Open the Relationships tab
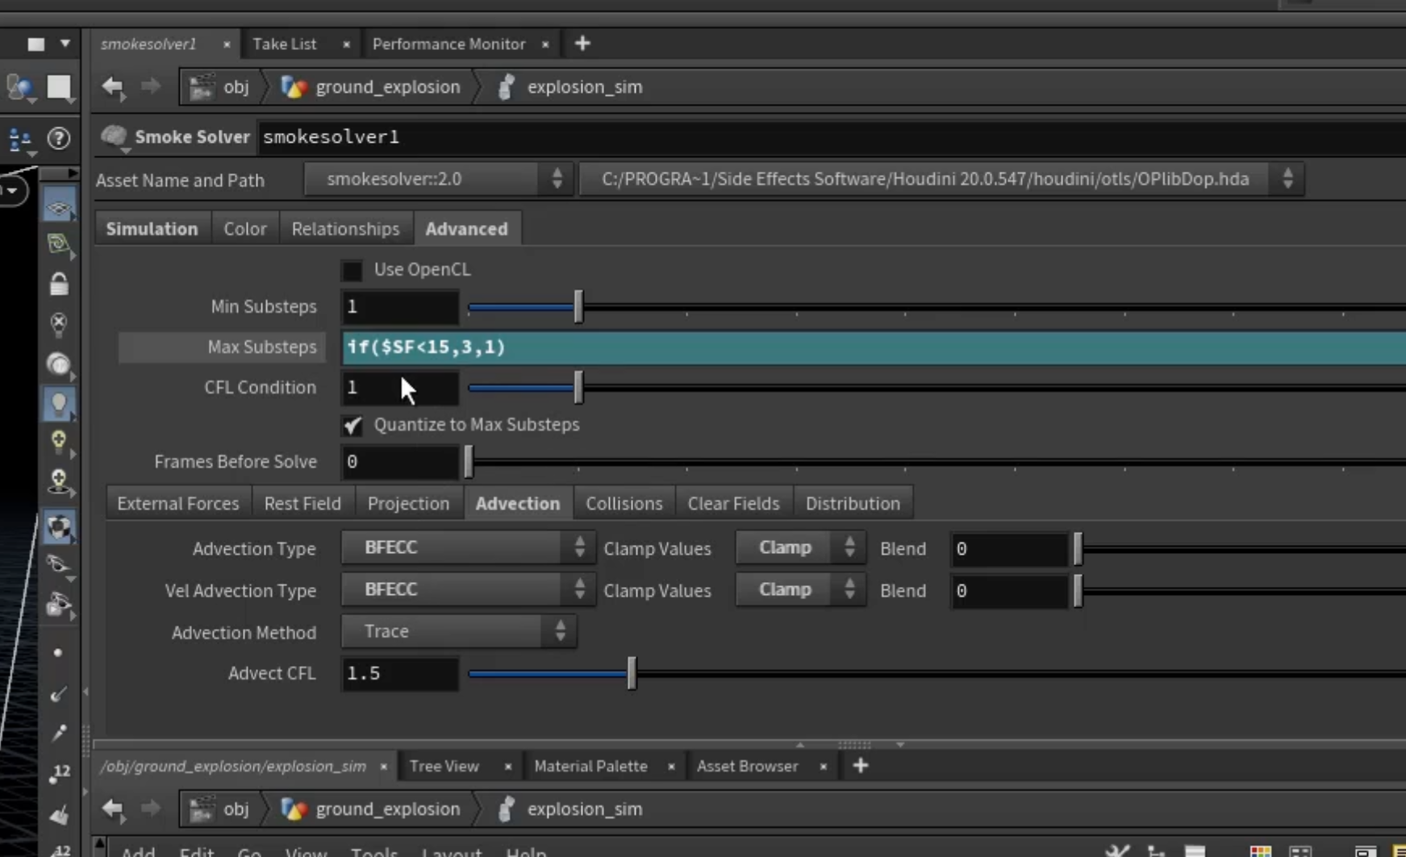This screenshot has width=1406, height=857. point(345,229)
